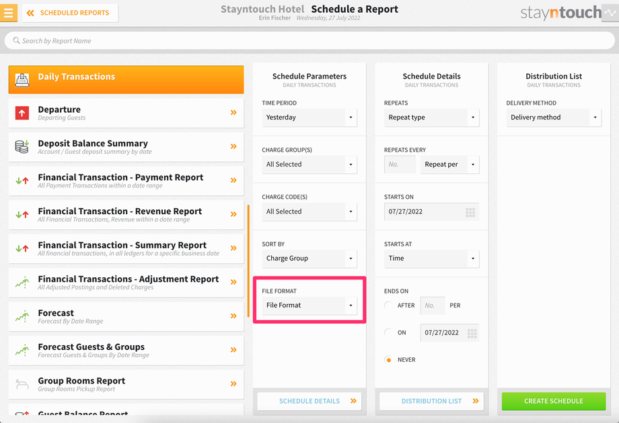Click the Group Rooms Report bed icon

pyautogui.click(x=22, y=383)
